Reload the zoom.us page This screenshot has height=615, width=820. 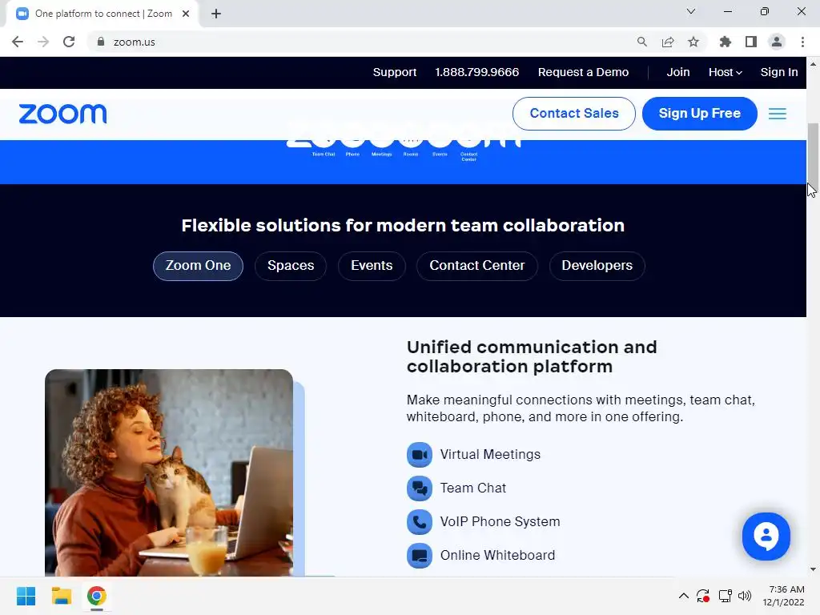(69, 42)
